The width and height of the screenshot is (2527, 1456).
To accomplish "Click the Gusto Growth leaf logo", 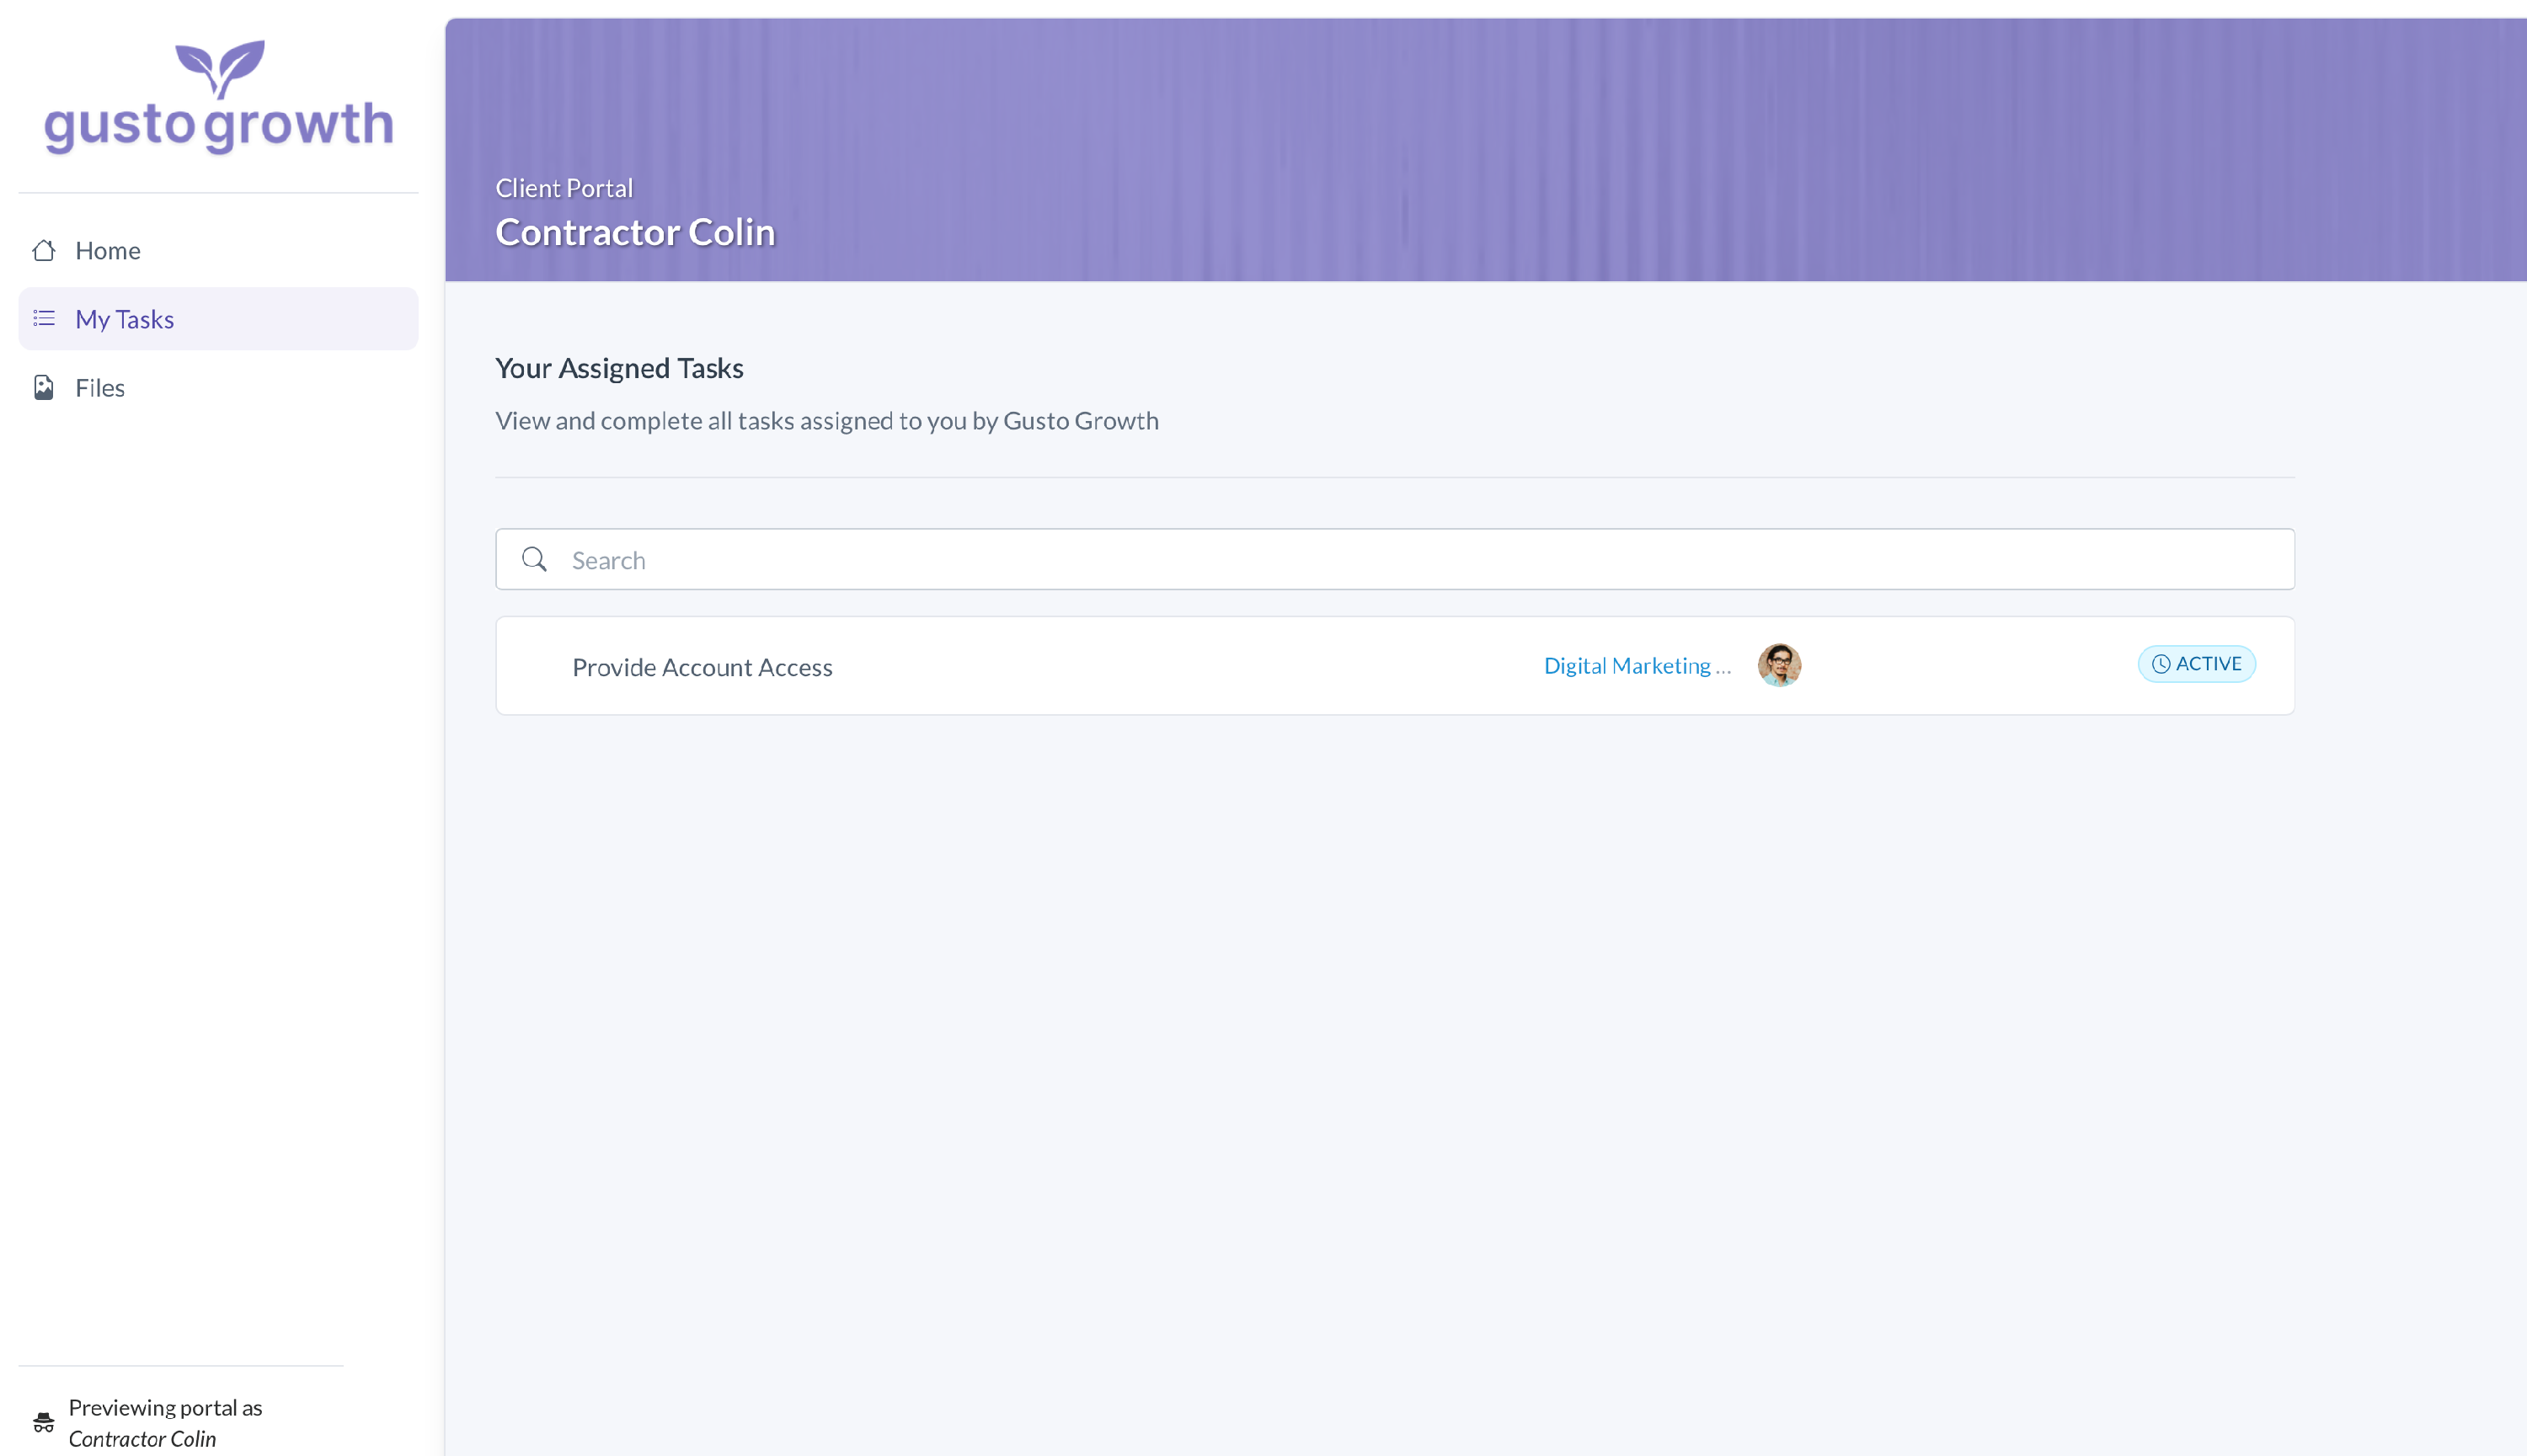I will (x=220, y=67).
